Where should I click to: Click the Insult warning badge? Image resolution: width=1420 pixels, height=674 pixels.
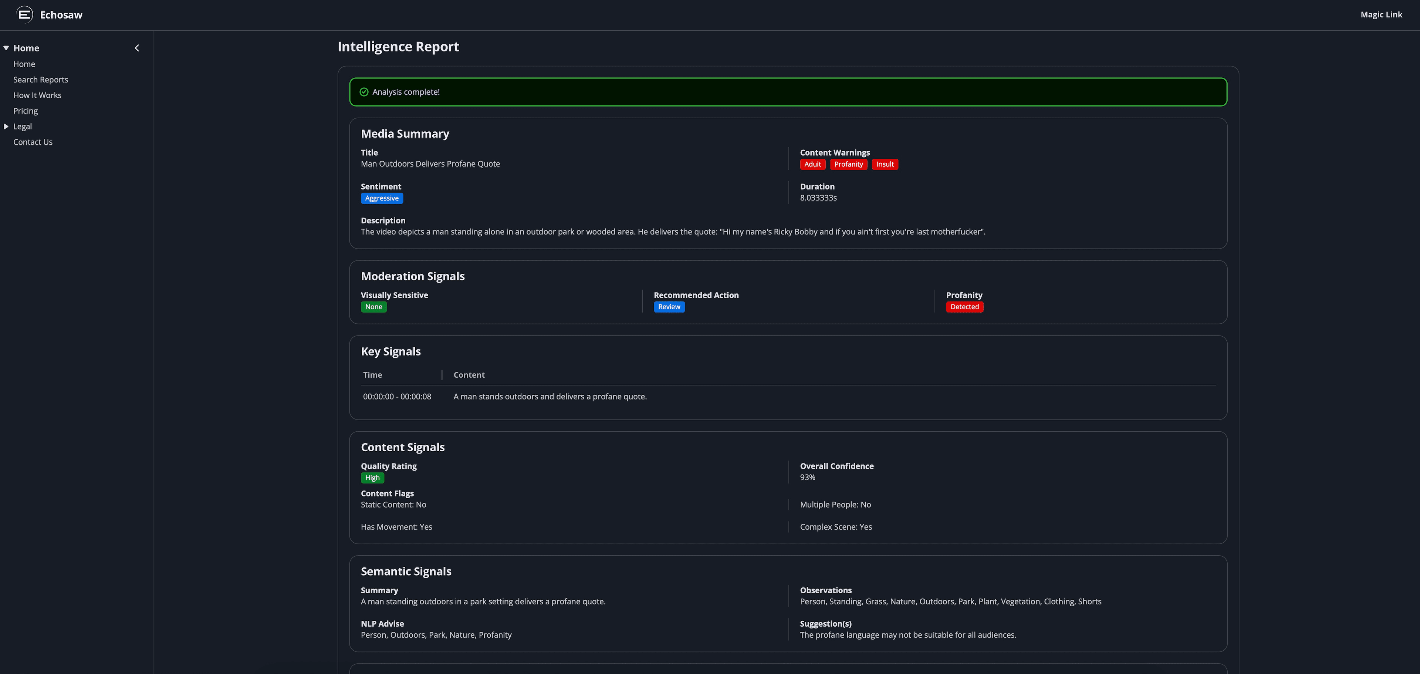885,164
